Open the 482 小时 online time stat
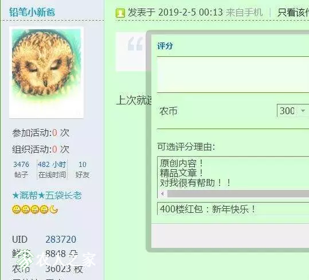The image size is (309, 280). (52, 169)
